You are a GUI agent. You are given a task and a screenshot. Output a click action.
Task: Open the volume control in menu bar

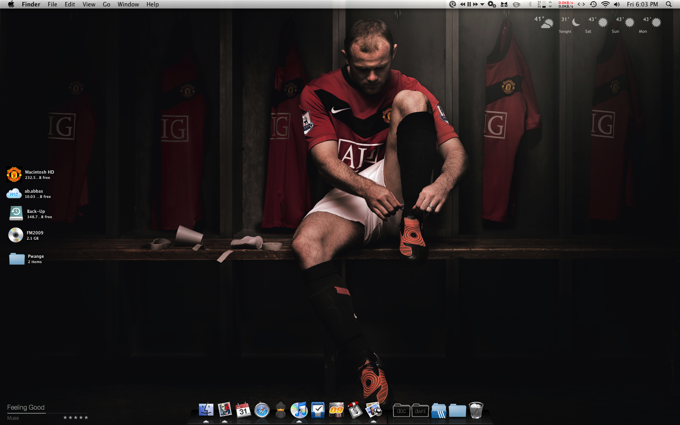pyautogui.click(x=617, y=4)
